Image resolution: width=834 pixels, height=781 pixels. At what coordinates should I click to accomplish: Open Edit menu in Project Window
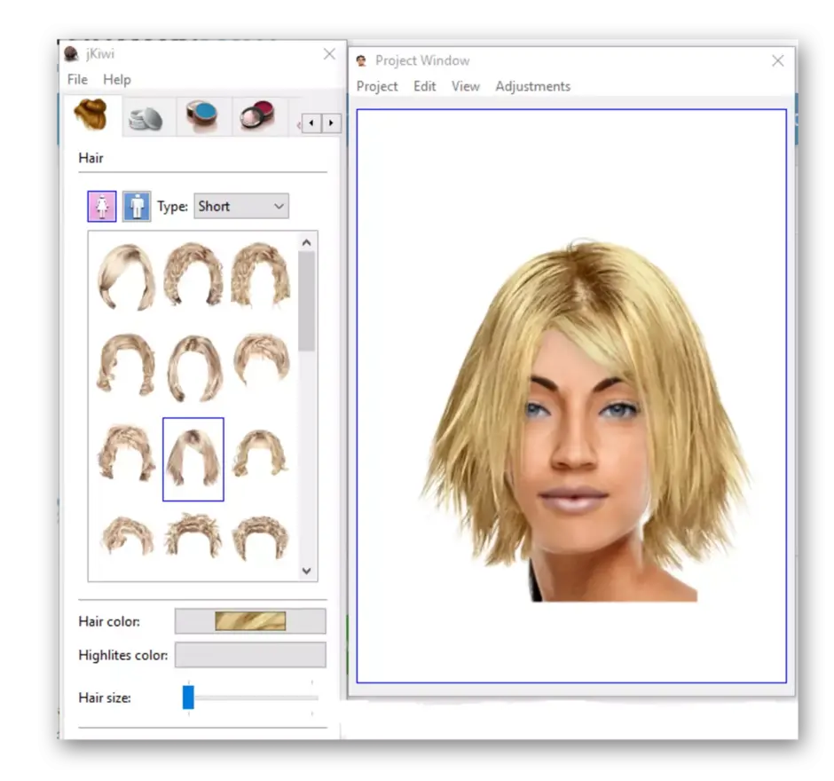[424, 86]
